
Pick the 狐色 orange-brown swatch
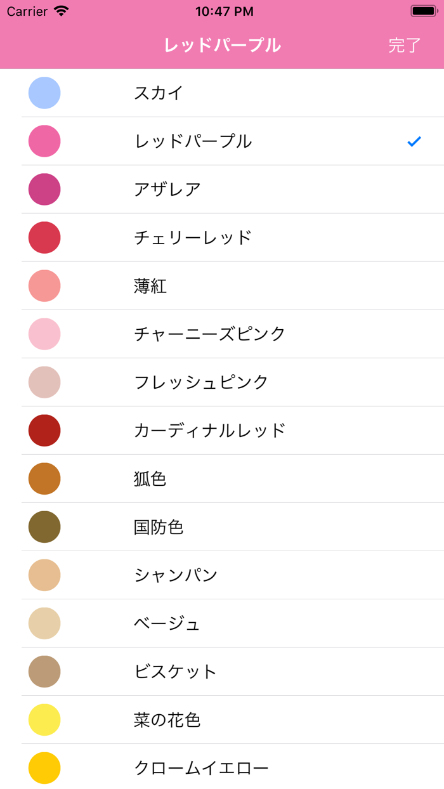click(44, 479)
